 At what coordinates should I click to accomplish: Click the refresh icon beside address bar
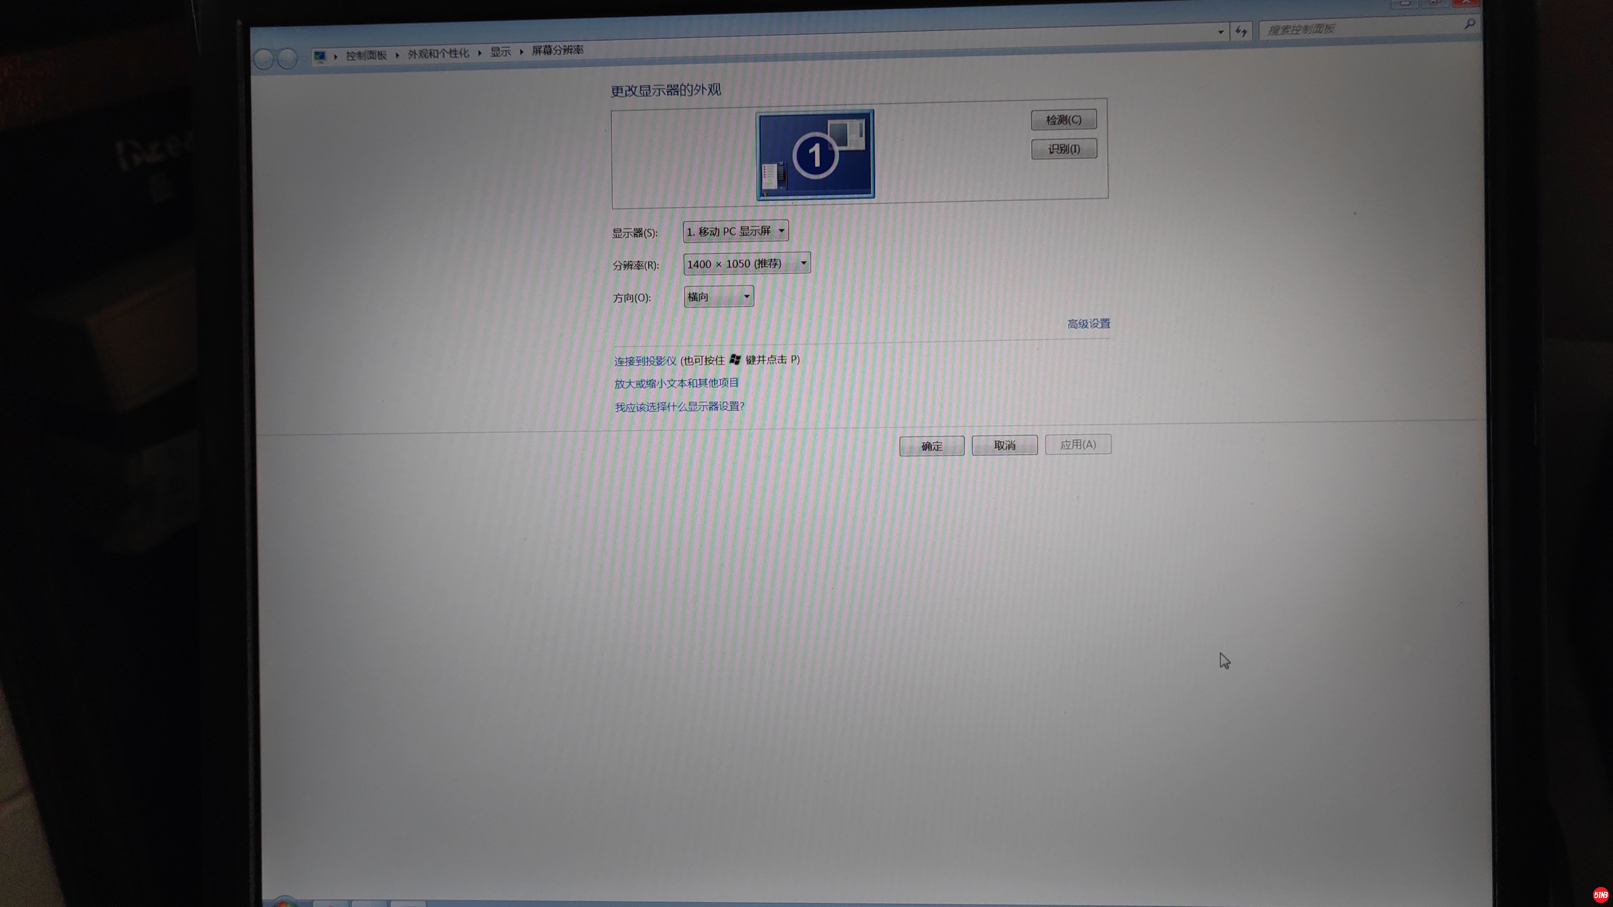(x=1241, y=31)
